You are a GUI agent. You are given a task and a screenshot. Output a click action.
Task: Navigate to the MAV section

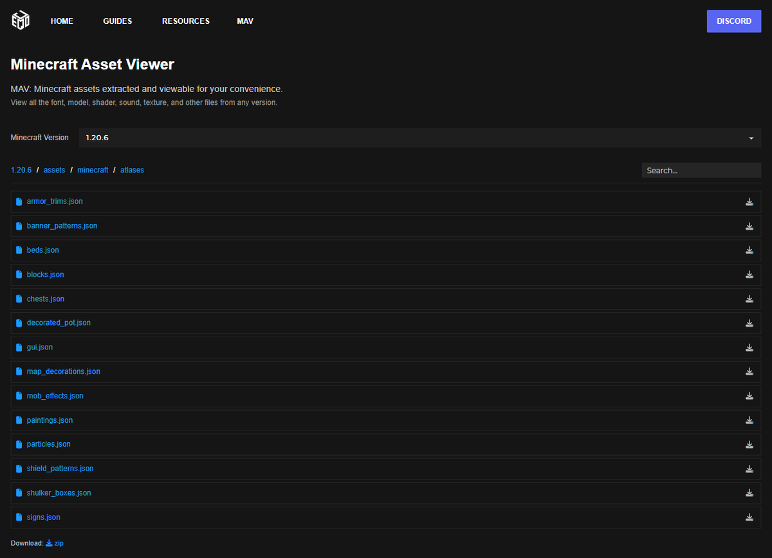click(245, 21)
